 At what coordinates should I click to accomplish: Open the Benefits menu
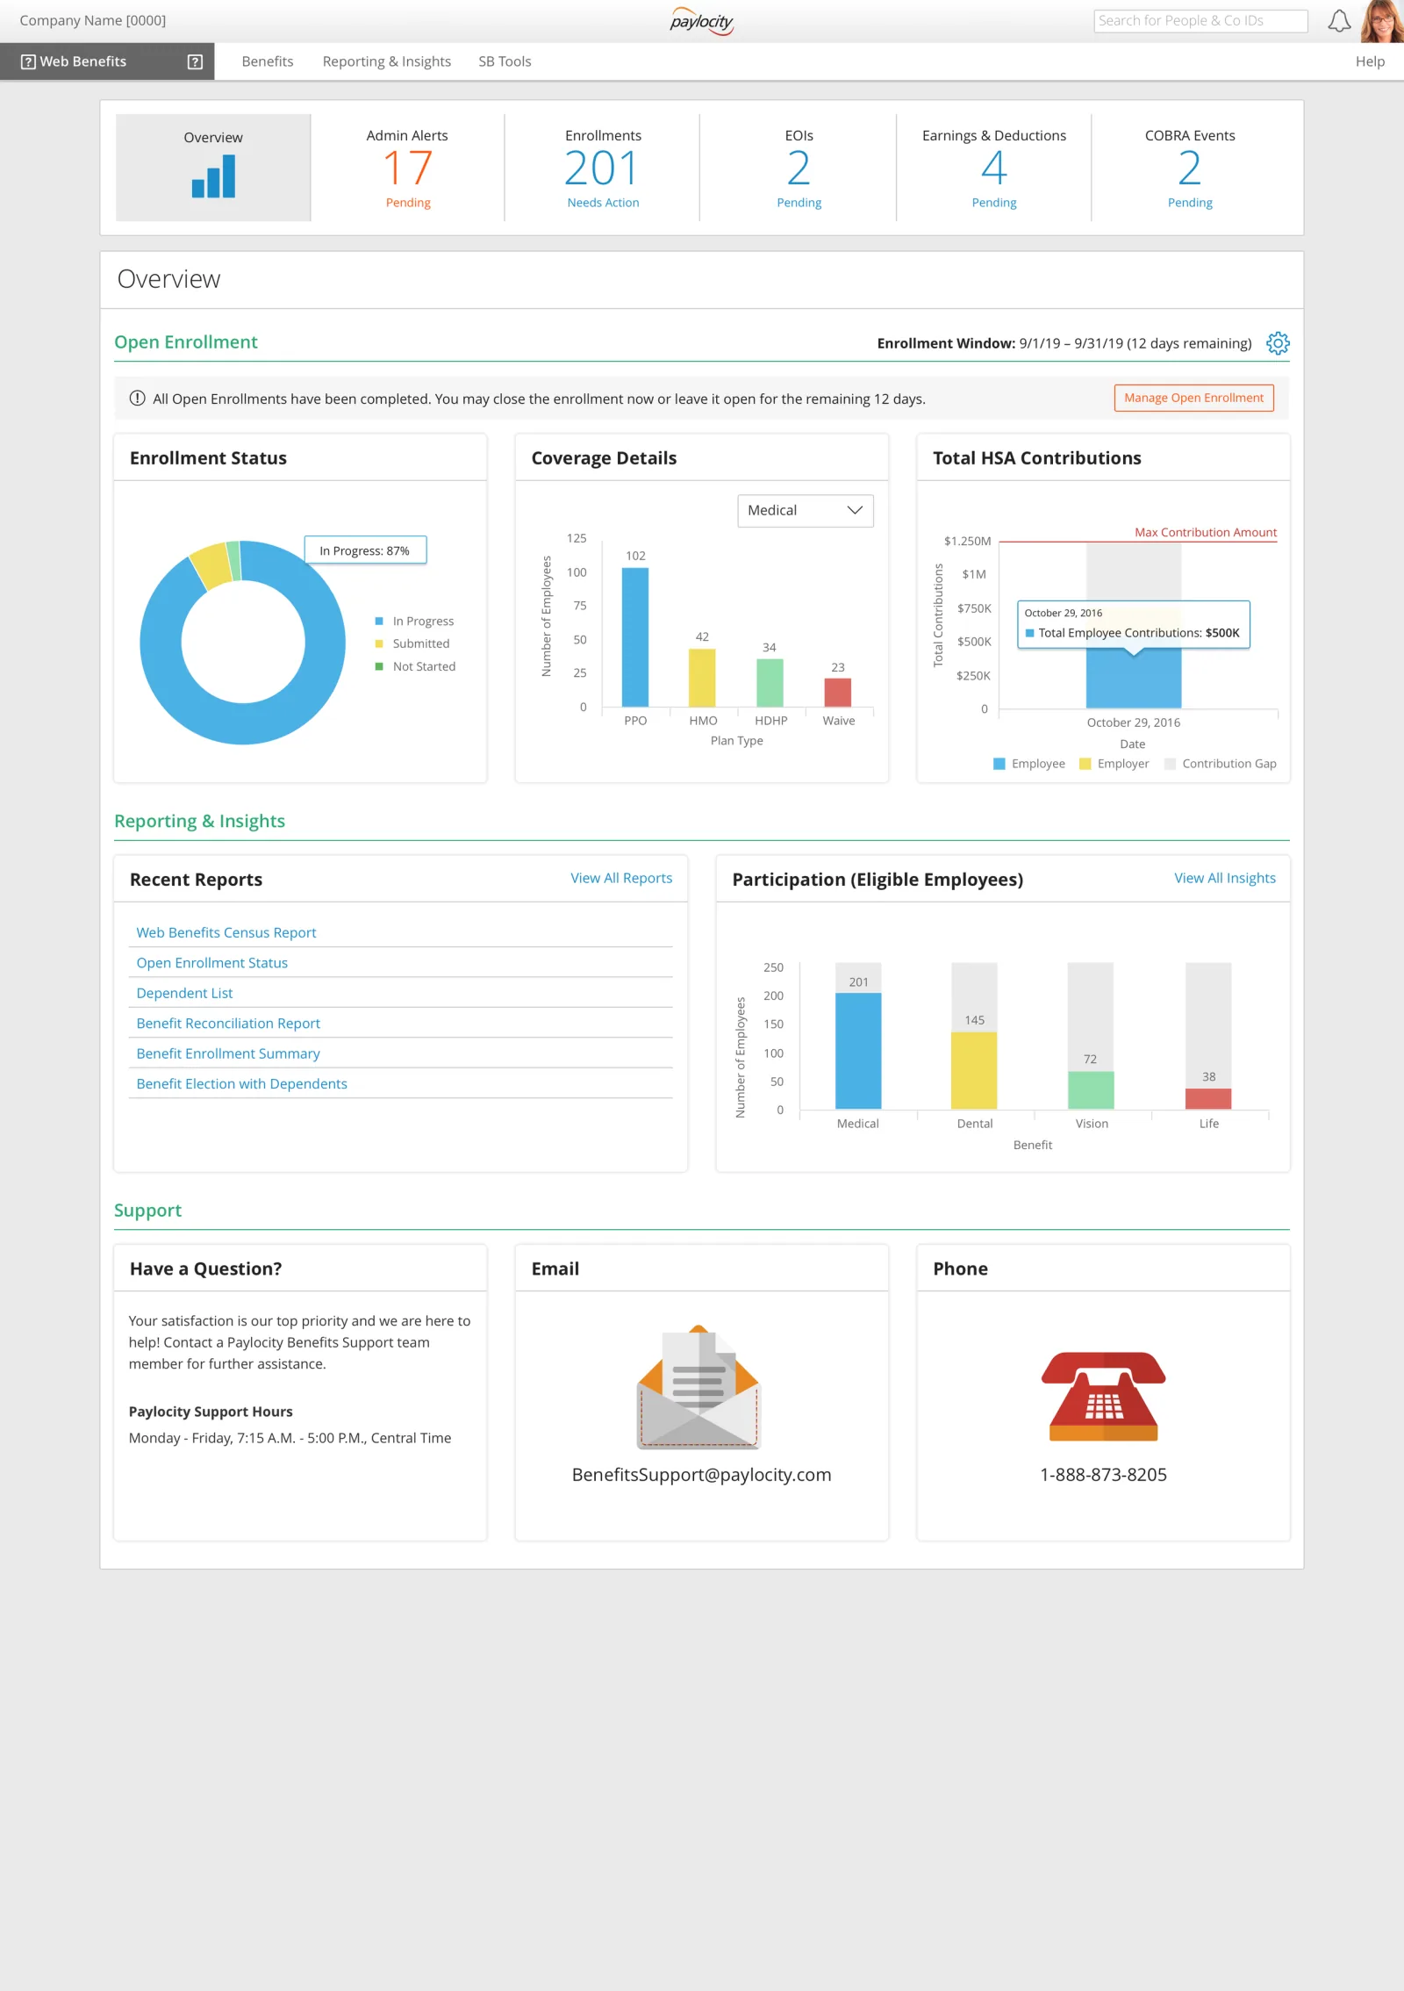tap(268, 61)
